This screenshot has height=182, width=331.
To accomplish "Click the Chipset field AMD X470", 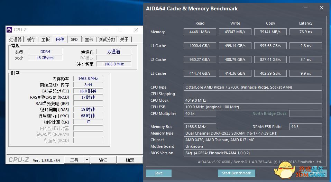I will (x=253, y=140).
